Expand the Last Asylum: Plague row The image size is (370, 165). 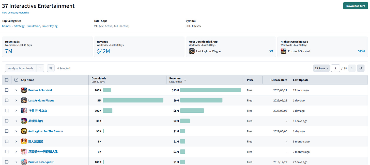point(16,100)
